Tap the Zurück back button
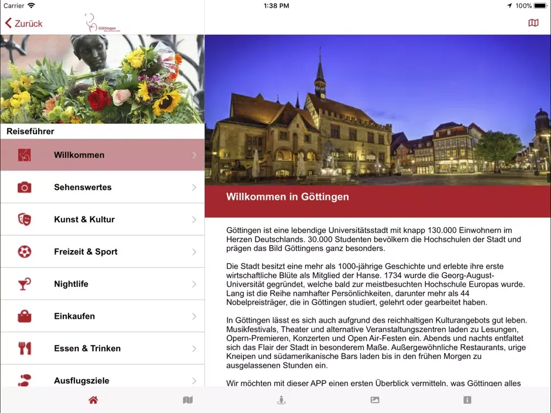551x413 pixels. click(24, 24)
